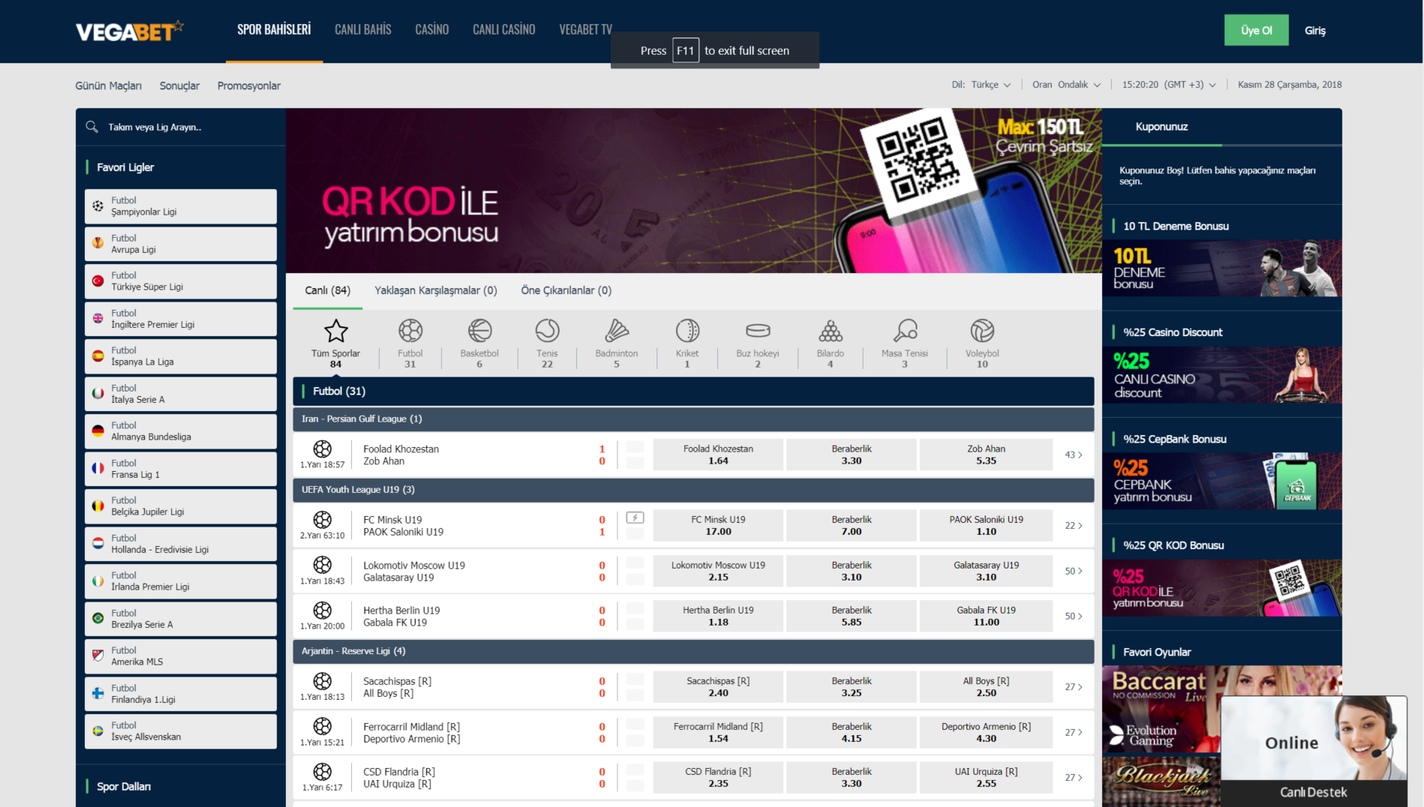Select the Kriket sport icon
This screenshot has width=1424, height=807.
687,331
